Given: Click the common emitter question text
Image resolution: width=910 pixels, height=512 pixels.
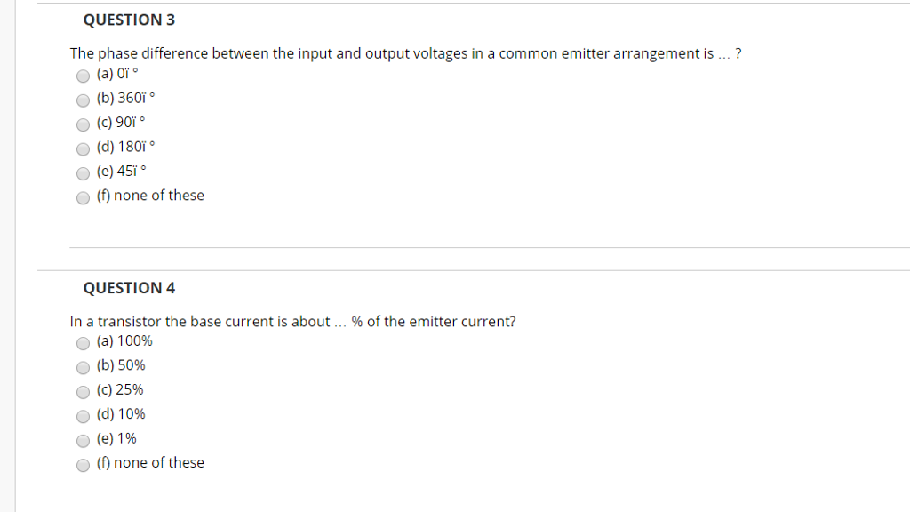Looking at the screenshot, I should tap(405, 53).
